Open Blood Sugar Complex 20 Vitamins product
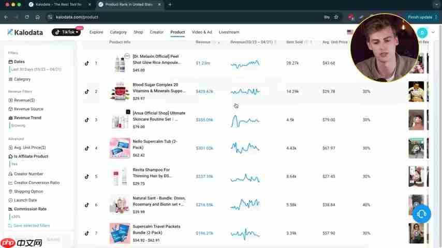 click(x=159, y=88)
